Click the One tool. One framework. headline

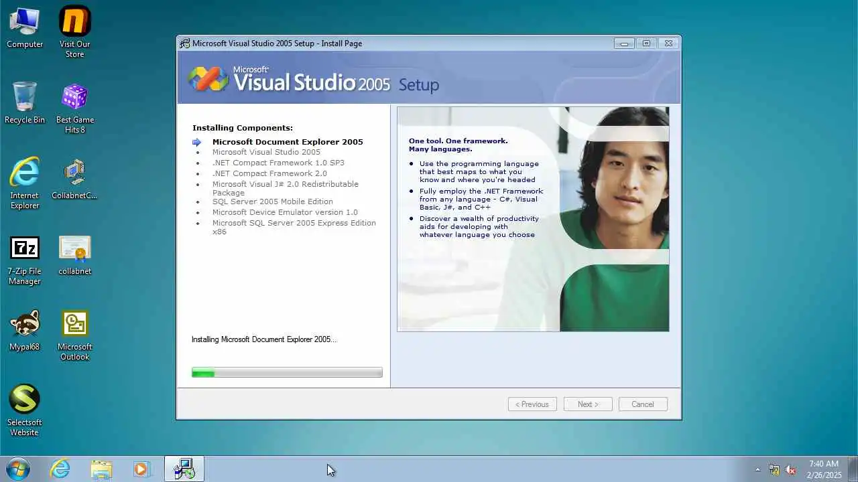(458, 145)
